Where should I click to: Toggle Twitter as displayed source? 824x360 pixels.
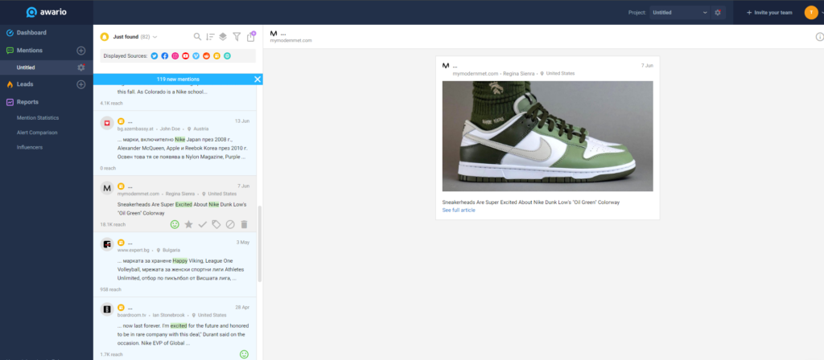[x=154, y=55]
